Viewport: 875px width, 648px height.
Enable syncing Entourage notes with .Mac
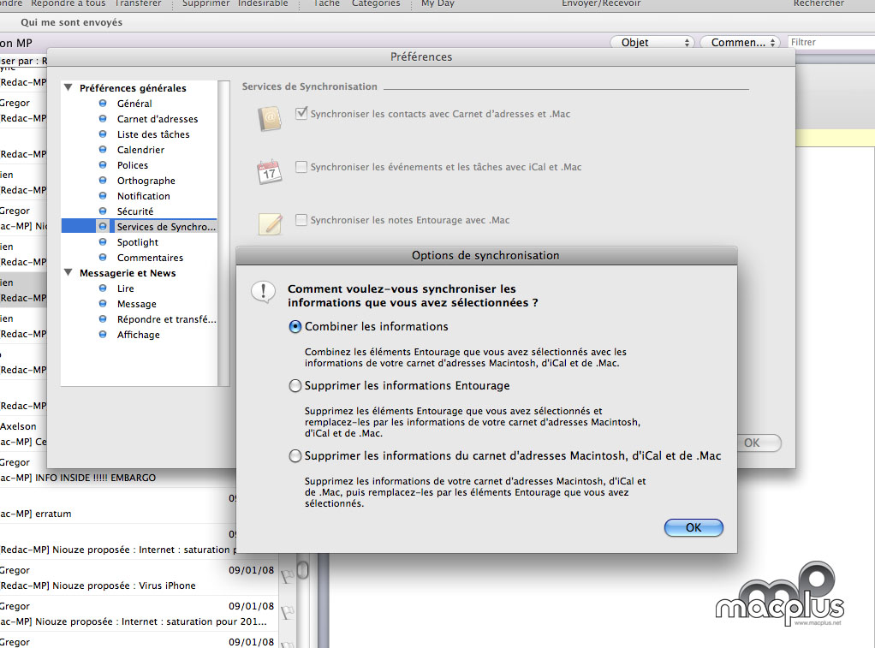[x=301, y=220]
